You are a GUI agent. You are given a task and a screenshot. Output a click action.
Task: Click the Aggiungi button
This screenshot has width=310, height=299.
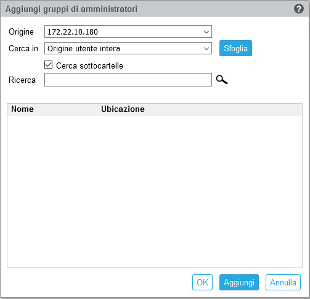(239, 282)
